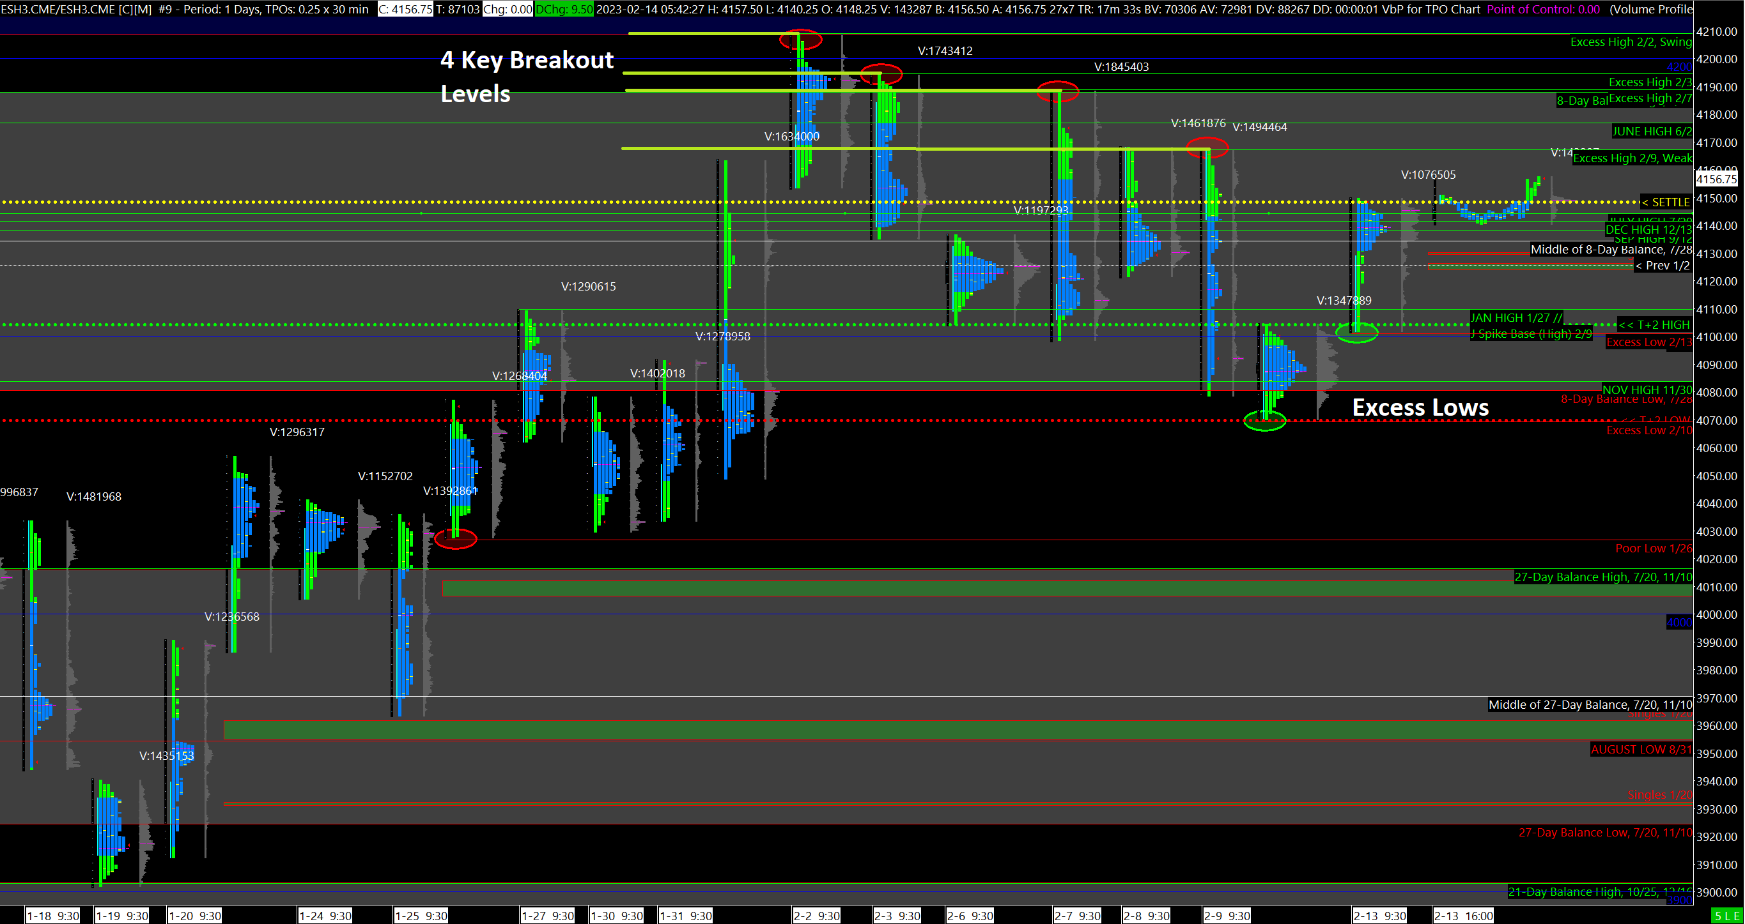Screen dimensions: 1745x924
Task: Click the current price 4156.75 scale marker
Action: tap(1715, 179)
